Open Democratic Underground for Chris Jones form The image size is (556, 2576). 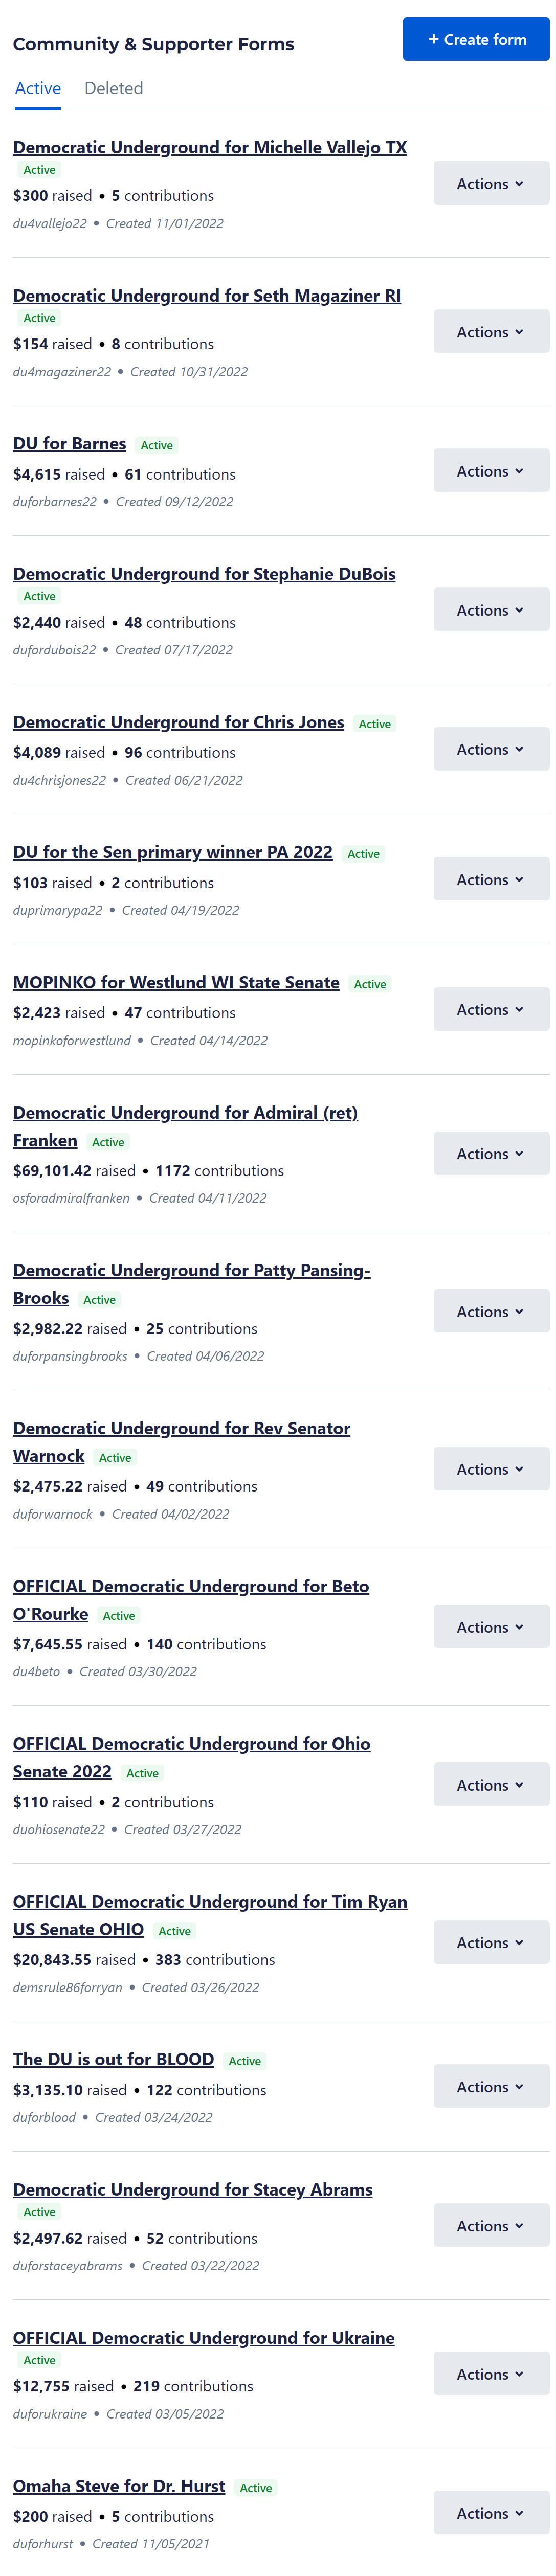pos(178,722)
